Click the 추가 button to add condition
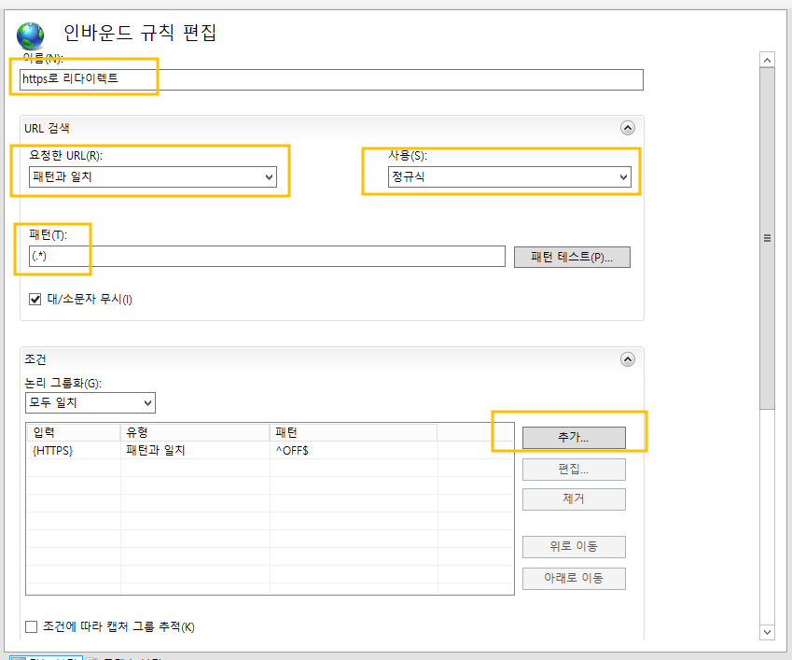This screenshot has height=660, width=792. click(x=573, y=437)
